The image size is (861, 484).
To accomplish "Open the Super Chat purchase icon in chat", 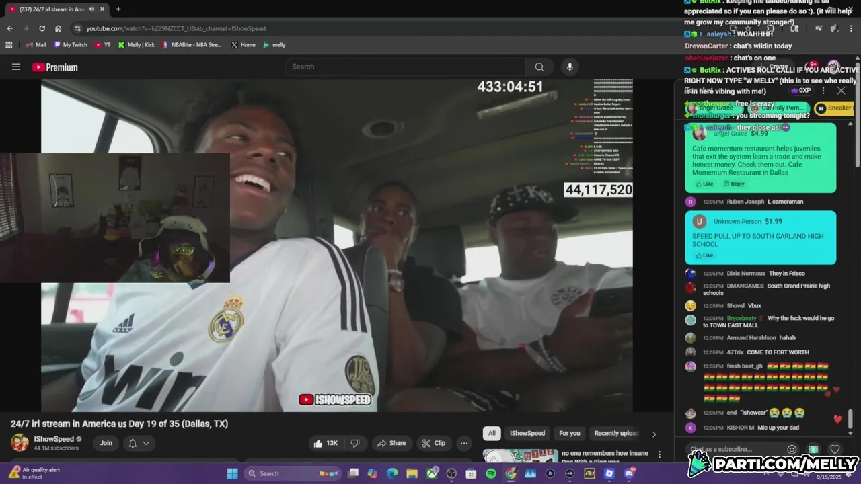I will point(813,449).
